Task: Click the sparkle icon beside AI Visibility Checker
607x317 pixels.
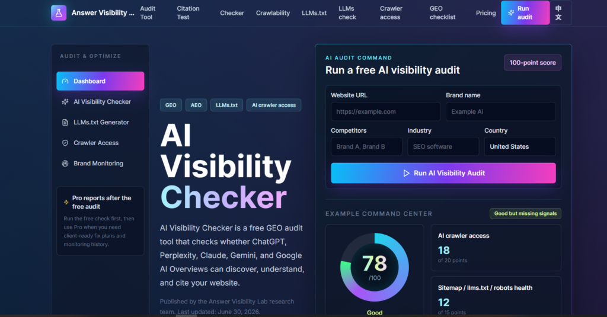Action: coord(65,102)
